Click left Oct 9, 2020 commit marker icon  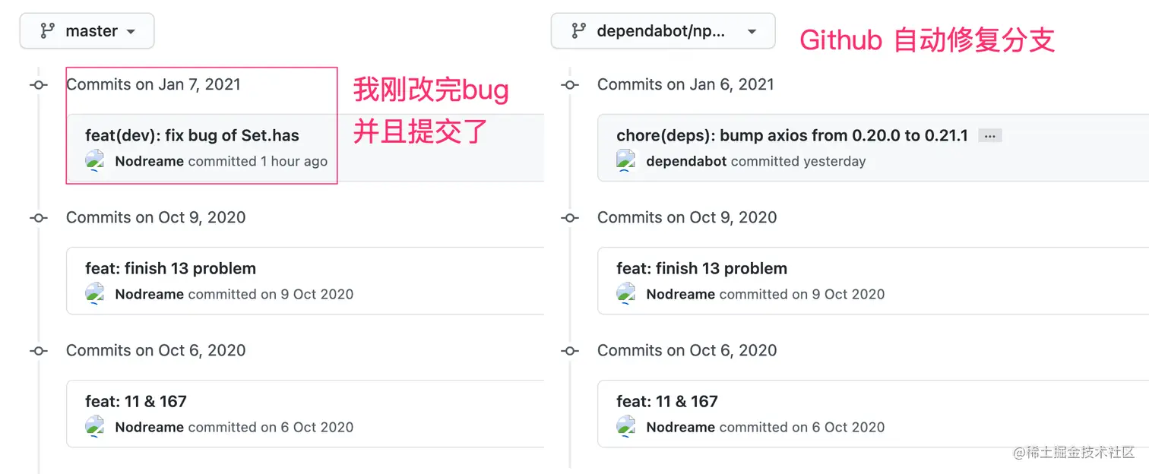(x=39, y=218)
